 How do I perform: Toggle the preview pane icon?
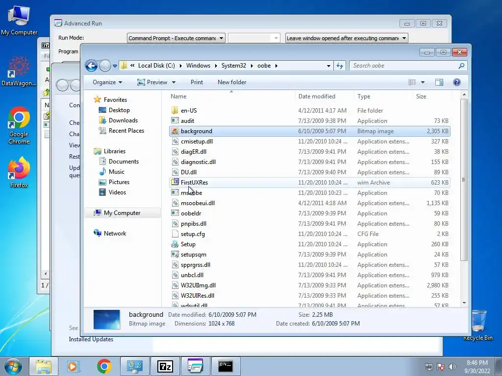439,82
